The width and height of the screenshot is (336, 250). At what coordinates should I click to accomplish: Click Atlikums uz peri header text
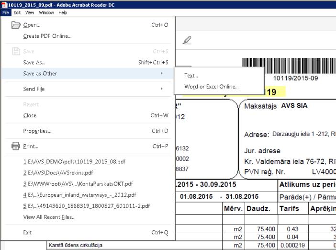tap(308, 184)
